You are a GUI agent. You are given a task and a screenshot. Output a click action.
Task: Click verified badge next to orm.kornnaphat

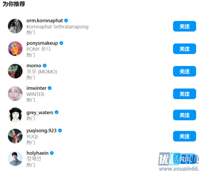click(66, 20)
